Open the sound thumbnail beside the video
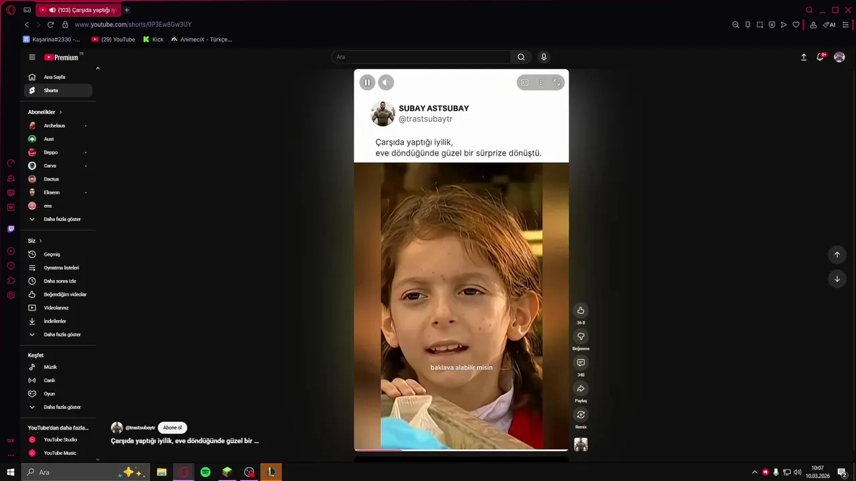This screenshot has height=481, width=856. [x=580, y=444]
